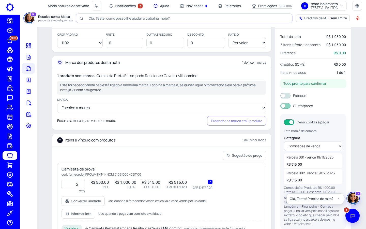Select gear settings icon in secondary sidebar

28,126
